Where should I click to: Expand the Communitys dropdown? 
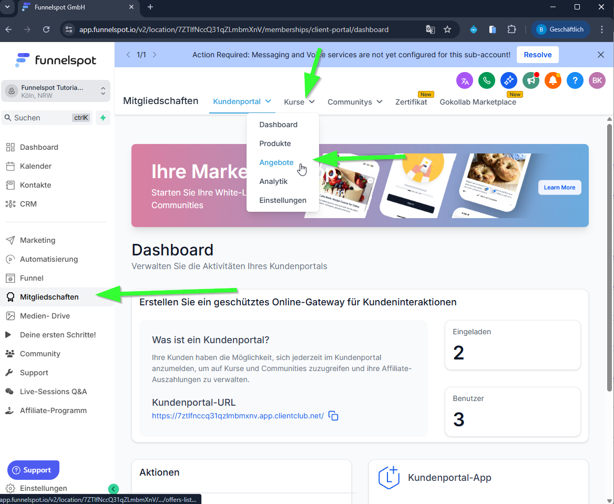pos(355,102)
